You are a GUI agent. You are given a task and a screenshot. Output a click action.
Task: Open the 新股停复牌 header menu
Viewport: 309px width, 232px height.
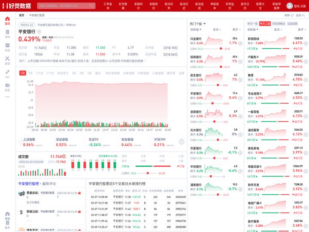(276, 6)
